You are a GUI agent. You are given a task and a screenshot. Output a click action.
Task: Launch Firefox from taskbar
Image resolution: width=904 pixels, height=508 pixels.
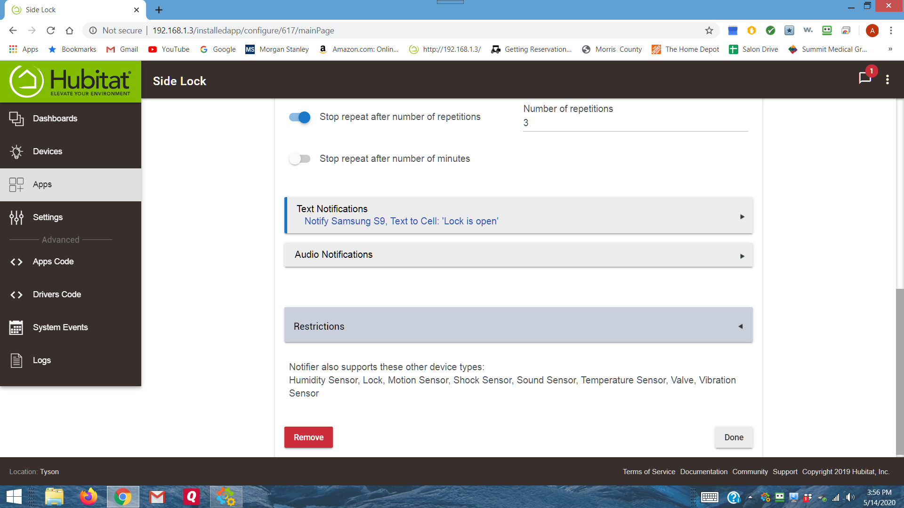[88, 497]
